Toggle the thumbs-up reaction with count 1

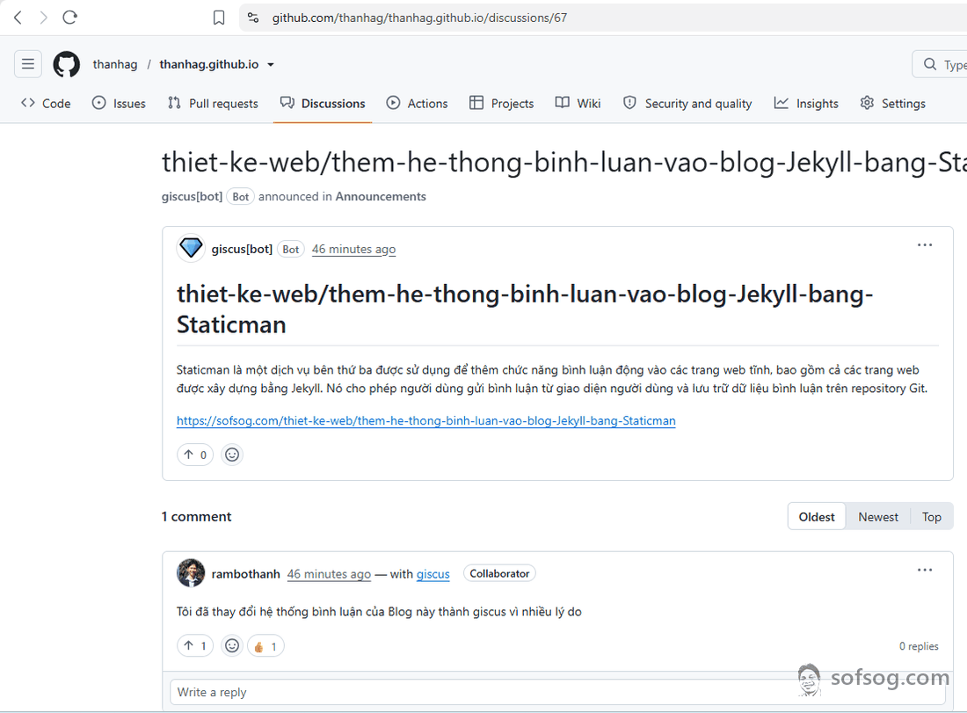coord(265,646)
